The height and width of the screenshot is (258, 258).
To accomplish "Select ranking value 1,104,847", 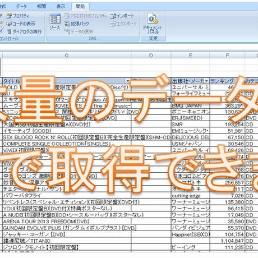I will point(227,241).
